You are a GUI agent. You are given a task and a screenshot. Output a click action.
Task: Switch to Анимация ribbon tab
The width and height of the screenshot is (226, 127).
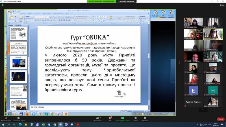pos(38,14)
